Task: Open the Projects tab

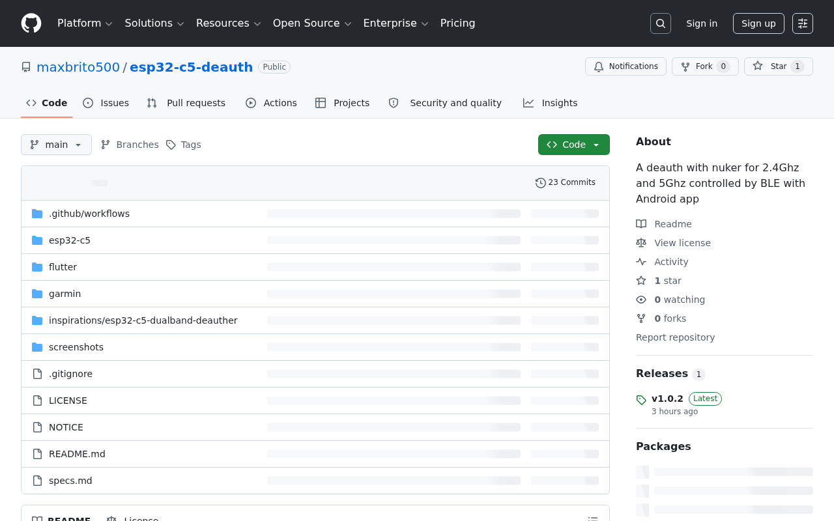Action: tap(342, 103)
